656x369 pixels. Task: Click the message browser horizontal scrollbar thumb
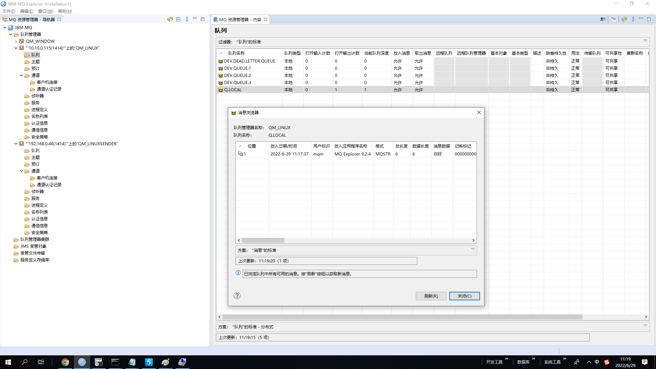(x=263, y=241)
